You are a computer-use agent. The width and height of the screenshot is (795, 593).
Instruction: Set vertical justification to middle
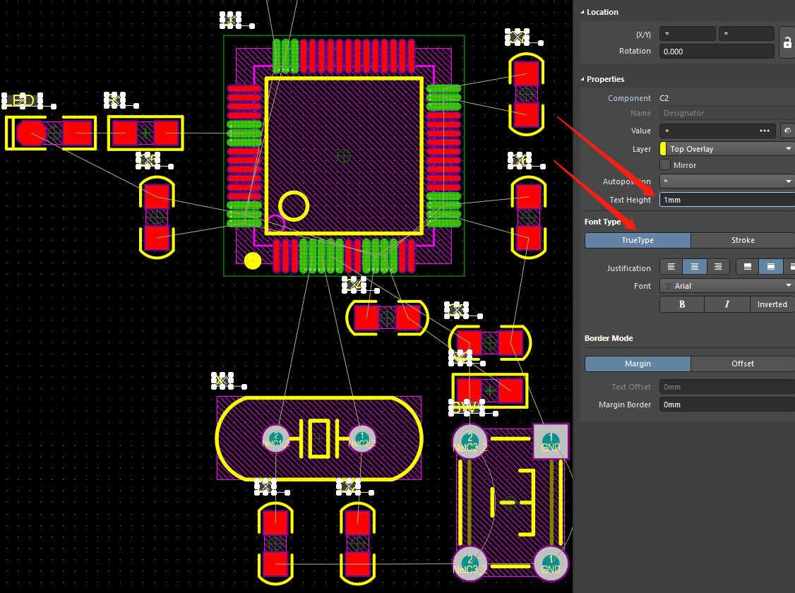pos(771,267)
